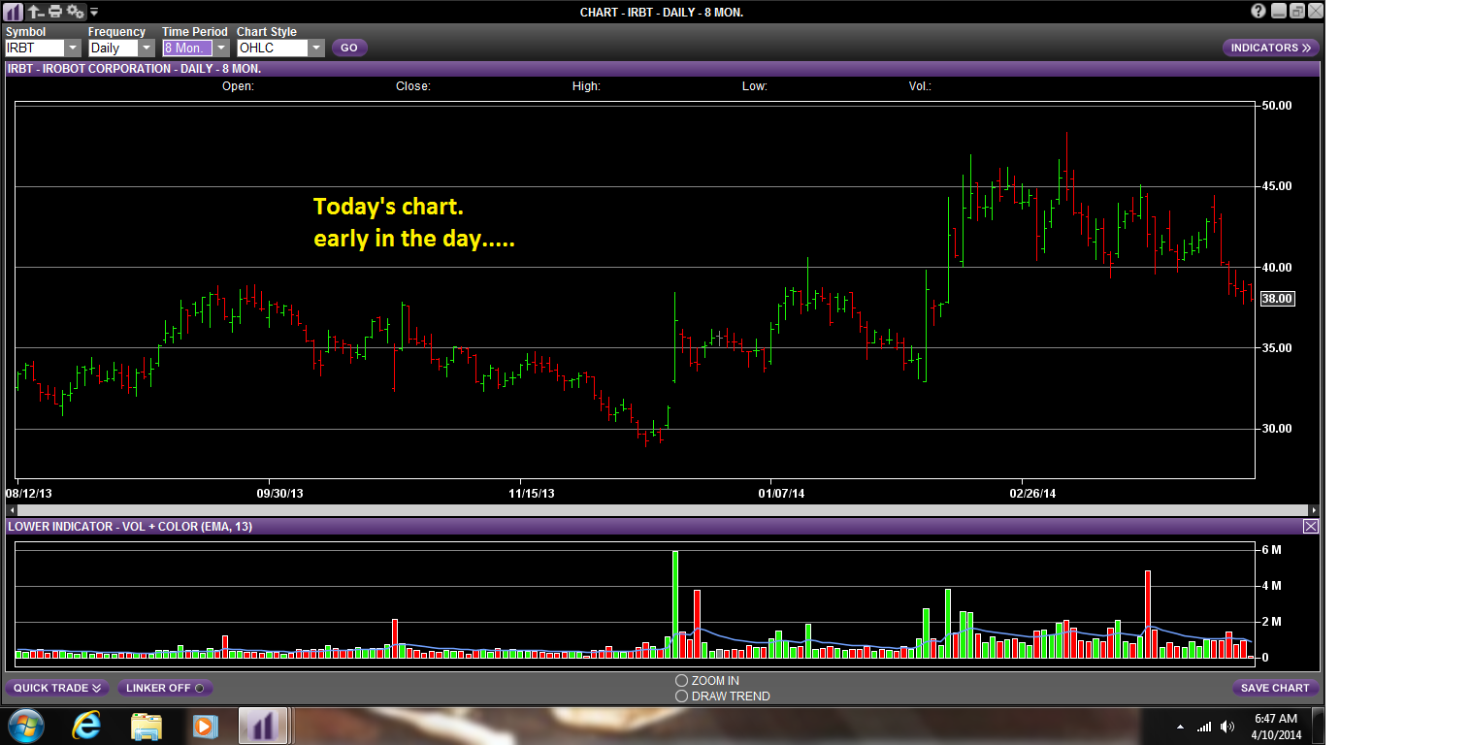Screen dimensions: 1471x745
Task: Click the purple chart application icon in title bar
Action: click(x=14, y=12)
